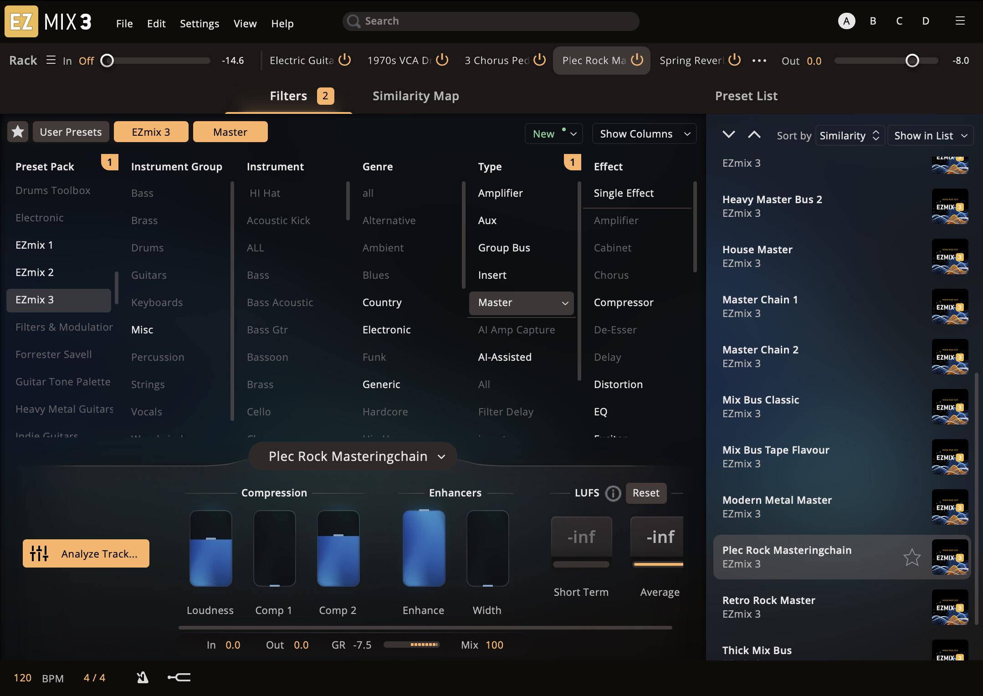Select scene B
Viewport: 983px width, 696px height.
[x=873, y=21]
